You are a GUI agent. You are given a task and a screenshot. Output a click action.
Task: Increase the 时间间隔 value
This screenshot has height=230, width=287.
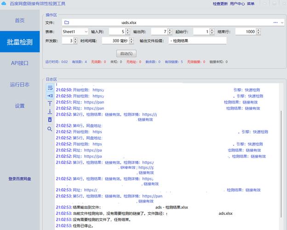(131, 39)
